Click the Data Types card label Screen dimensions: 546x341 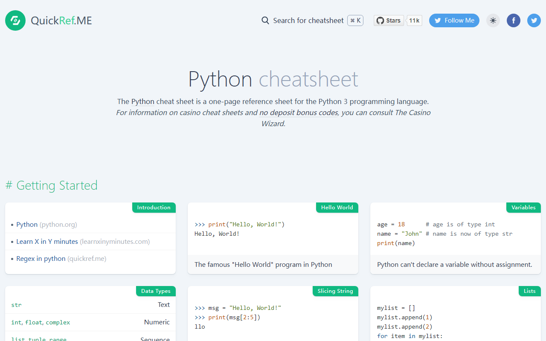156,291
